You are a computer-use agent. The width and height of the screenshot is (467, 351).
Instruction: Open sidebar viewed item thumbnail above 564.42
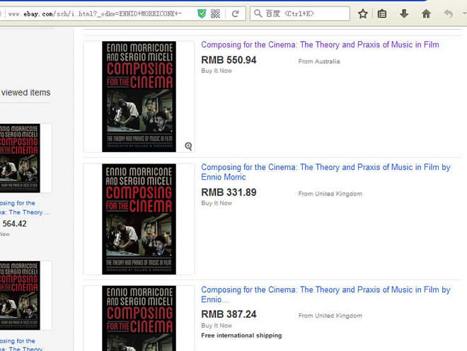pyautogui.click(x=20, y=158)
